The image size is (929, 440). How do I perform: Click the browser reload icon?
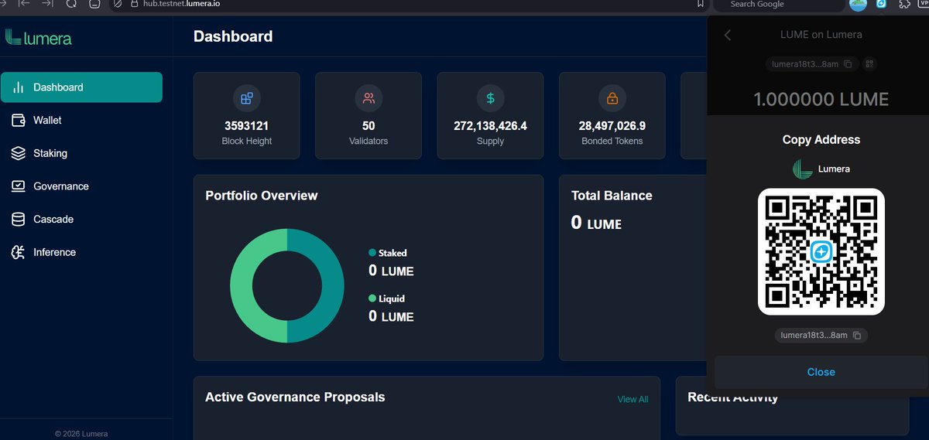point(71,4)
